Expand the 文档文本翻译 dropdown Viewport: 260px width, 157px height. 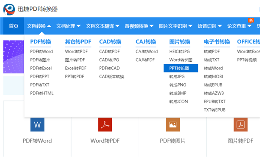(x=103, y=26)
